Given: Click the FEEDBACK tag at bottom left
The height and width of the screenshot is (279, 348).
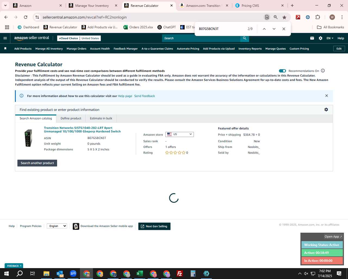Looking at the screenshot, I should 14,266.
